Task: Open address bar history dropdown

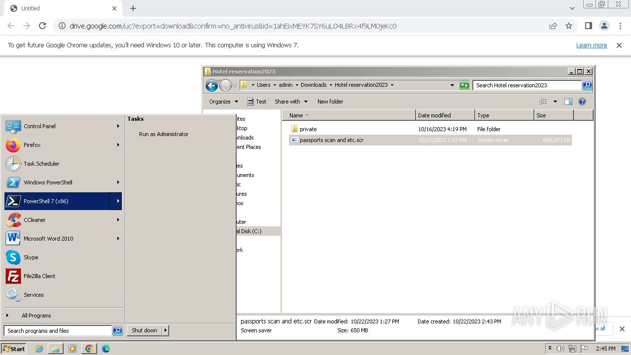Action: (452, 85)
